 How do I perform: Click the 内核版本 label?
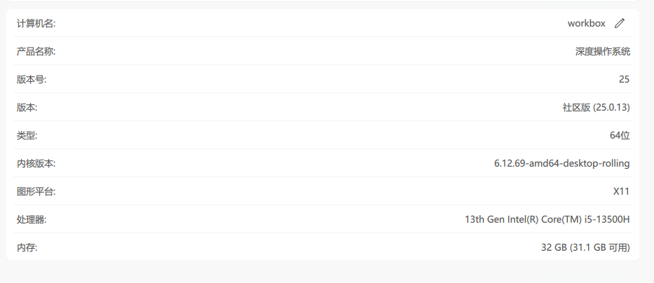click(x=36, y=163)
